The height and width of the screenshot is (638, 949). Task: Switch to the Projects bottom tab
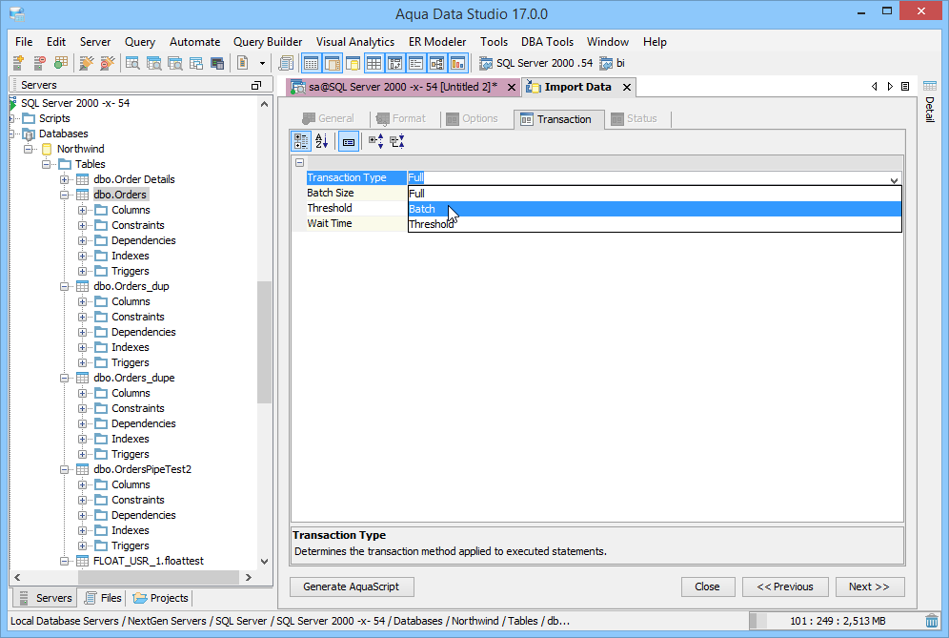click(161, 598)
